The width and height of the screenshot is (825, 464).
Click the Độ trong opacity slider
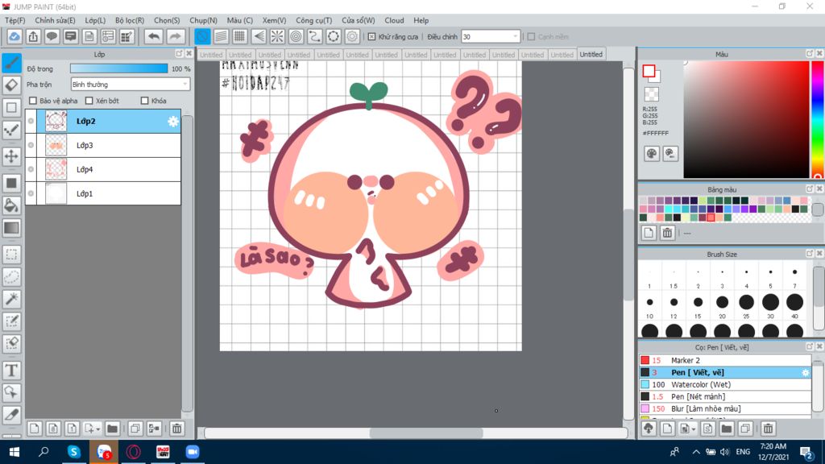(119, 68)
